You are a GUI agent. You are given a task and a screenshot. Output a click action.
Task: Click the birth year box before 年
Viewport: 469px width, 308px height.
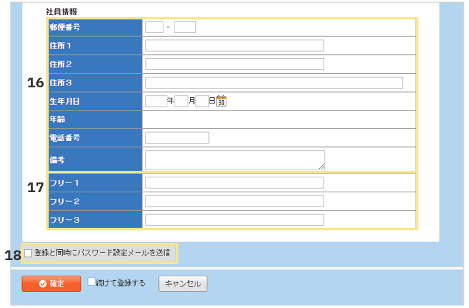[x=156, y=101]
